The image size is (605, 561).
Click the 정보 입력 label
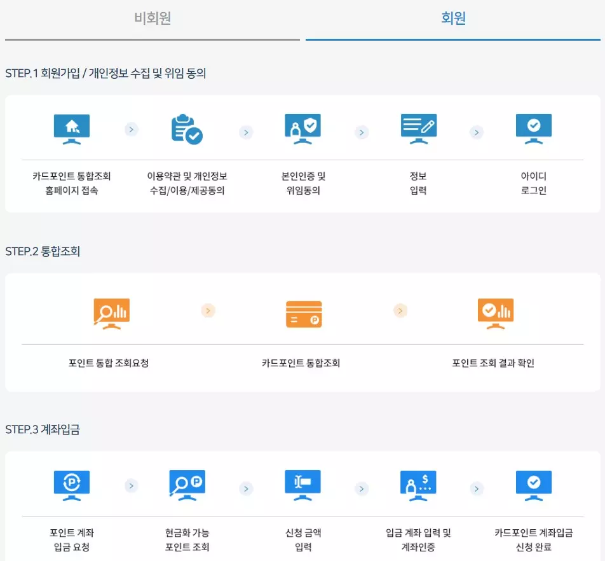click(418, 183)
